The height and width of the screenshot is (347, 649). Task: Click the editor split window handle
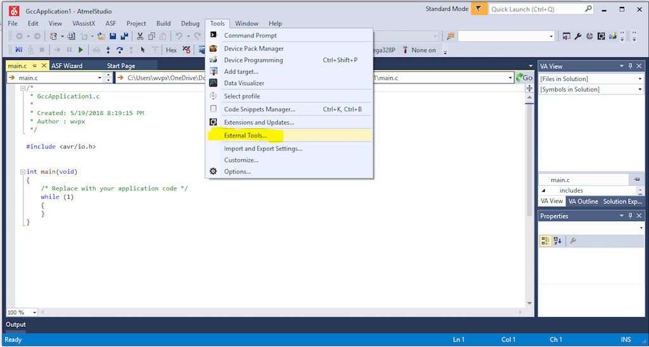529,88
